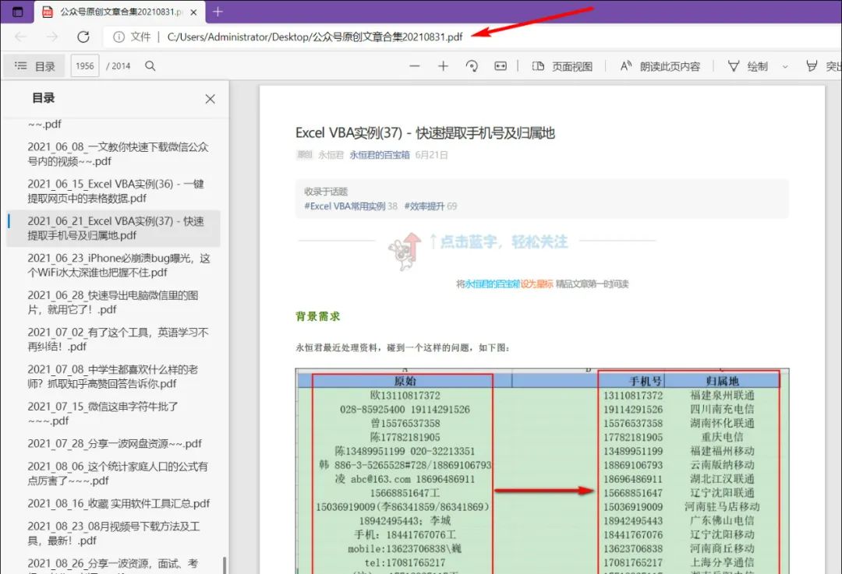
Task: Zoom out of the PDF with minus icon
Action: tap(416, 66)
